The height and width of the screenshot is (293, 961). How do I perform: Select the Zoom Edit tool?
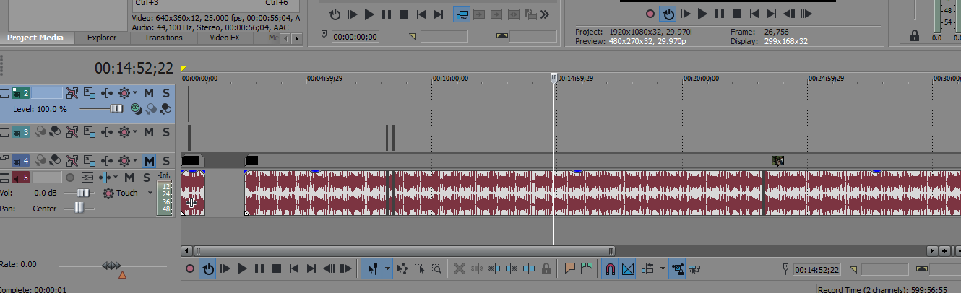(436, 269)
